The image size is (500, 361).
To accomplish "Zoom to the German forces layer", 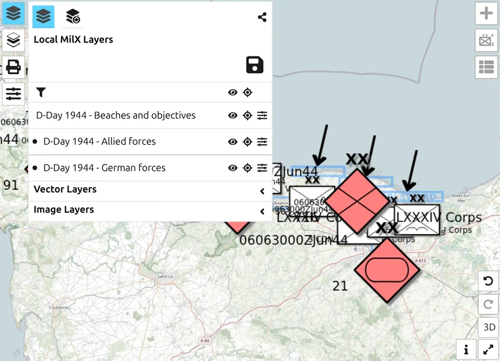I will (247, 168).
